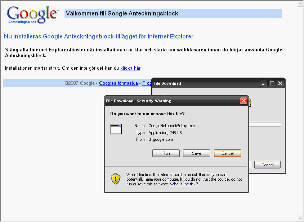
Task: Open the "What's the risk?" link
Action: [184, 184]
